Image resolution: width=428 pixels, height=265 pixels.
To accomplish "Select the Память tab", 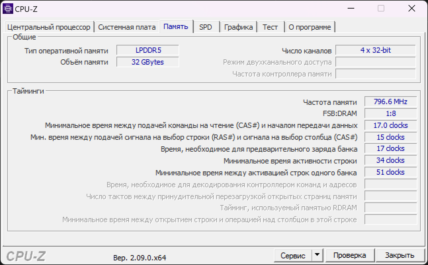I will pos(176,26).
